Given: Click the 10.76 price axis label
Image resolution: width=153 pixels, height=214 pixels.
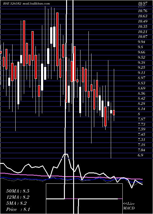Looking at the screenshot, I should tap(143, 11).
